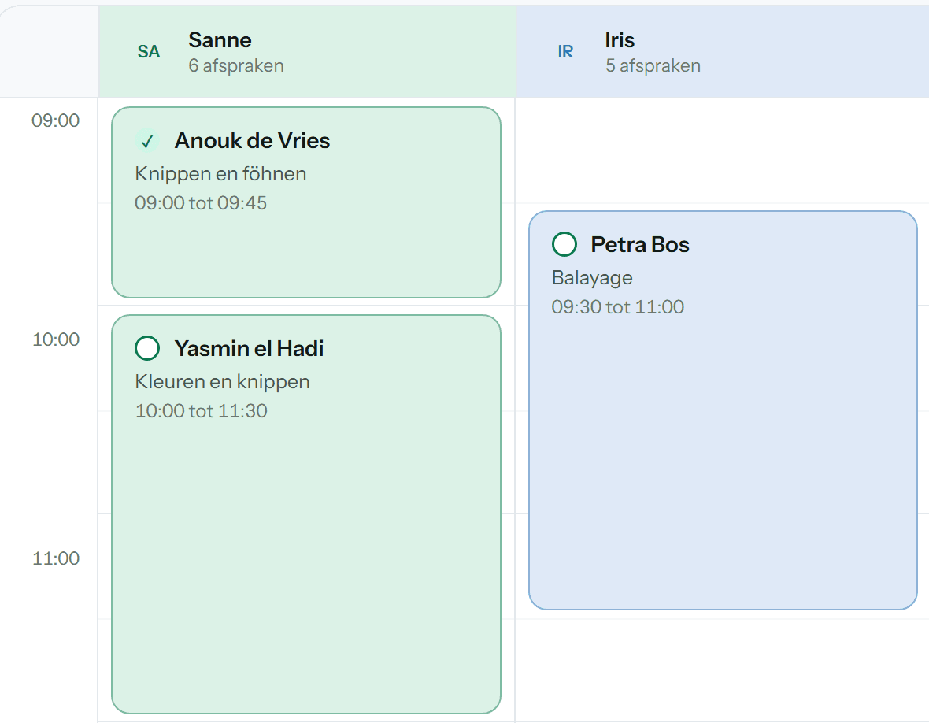Select the 11:00 time label
The height and width of the screenshot is (723, 929).
pyautogui.click(x=56, y=558)
